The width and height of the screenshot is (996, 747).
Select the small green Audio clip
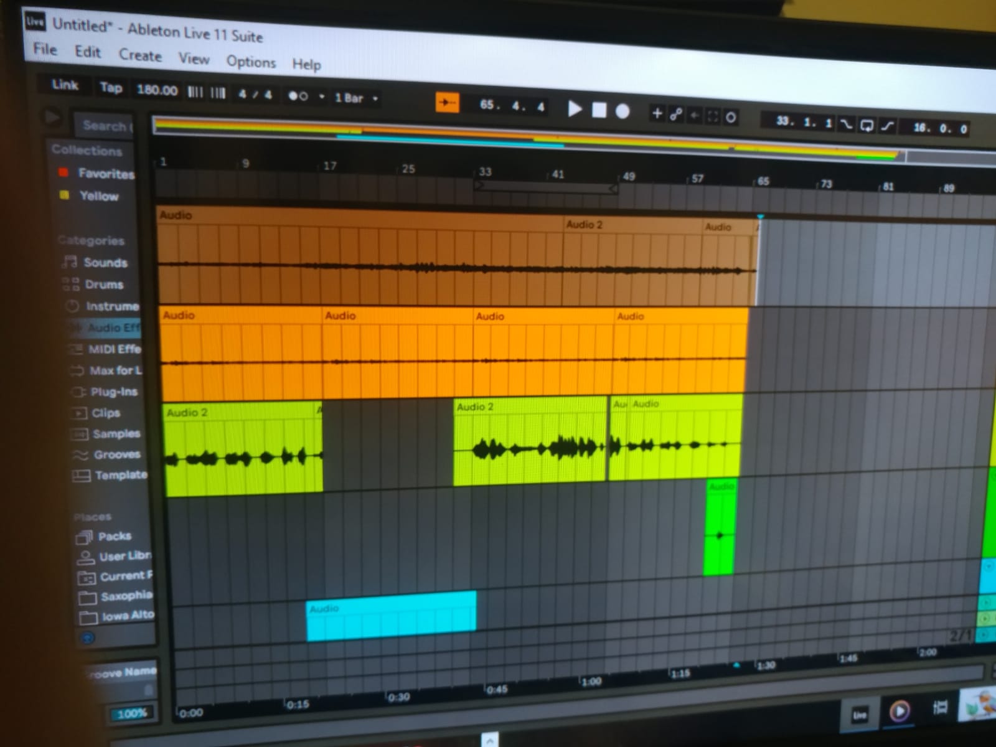coord(720,528)
